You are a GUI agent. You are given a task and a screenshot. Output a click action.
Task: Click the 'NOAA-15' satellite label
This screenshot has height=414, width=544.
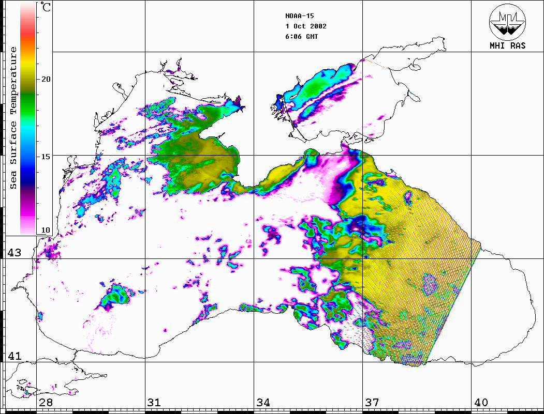[299, 16]
